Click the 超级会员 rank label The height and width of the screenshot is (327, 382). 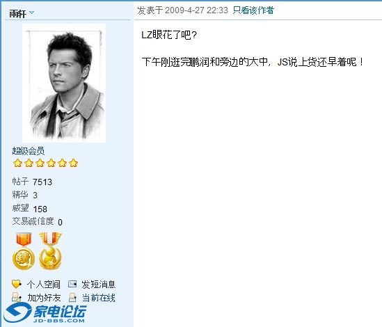click(29, 151)
